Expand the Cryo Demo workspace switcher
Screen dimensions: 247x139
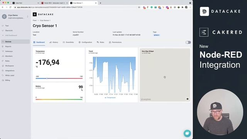click(x=27, y=16)
